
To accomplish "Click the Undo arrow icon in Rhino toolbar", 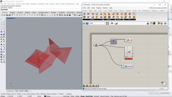I will pyautogui.click(x=22, y=15).
